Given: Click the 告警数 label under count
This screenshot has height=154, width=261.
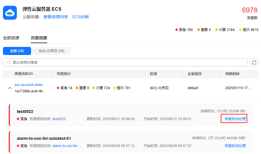Looking at the screenshot, I should tap(252, 18).
